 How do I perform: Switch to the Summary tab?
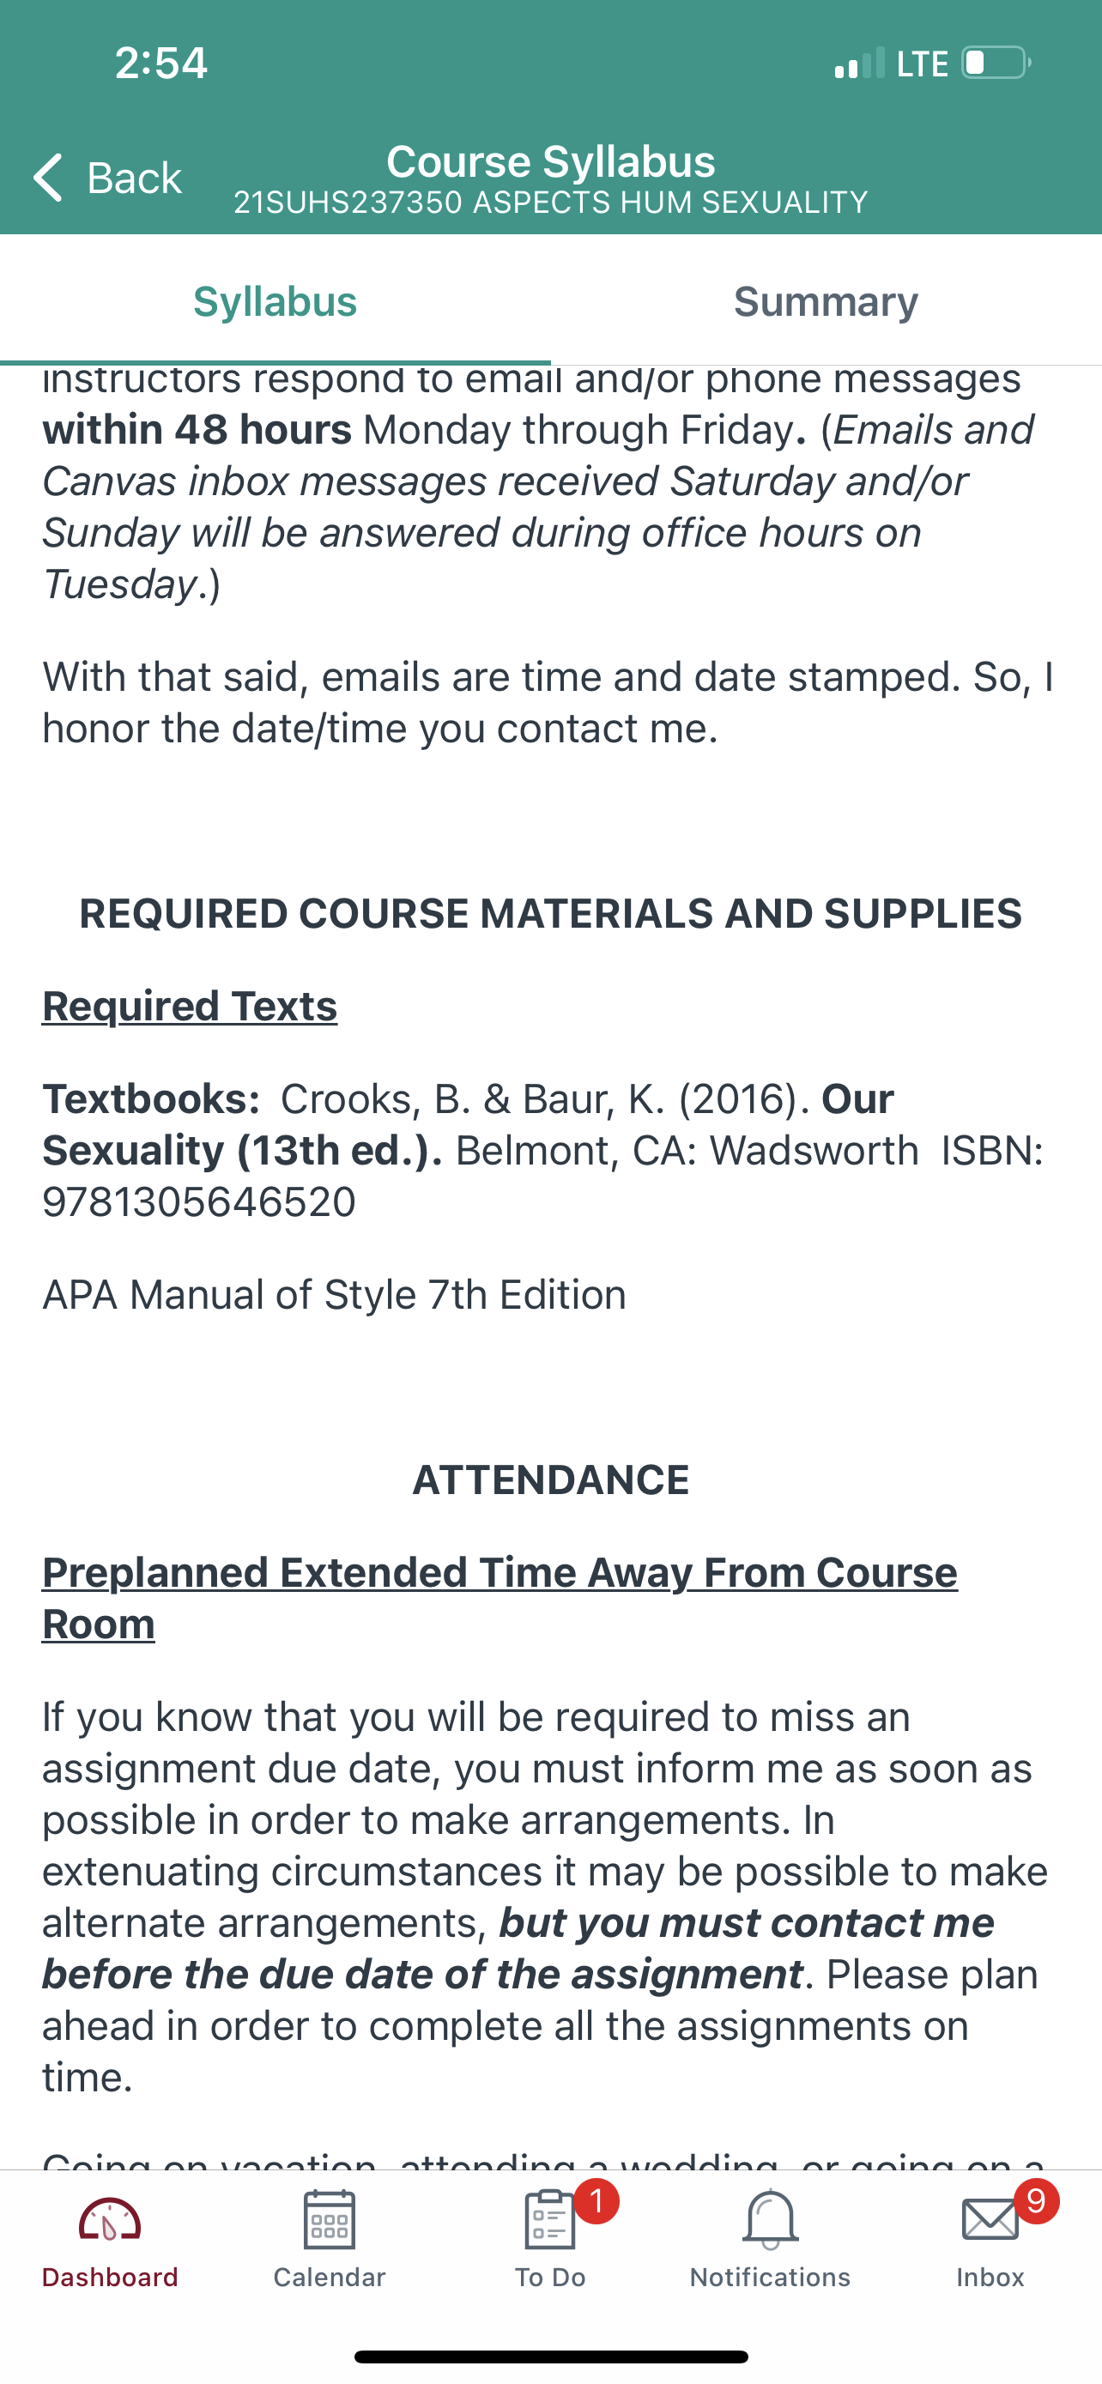coord(826,302)
